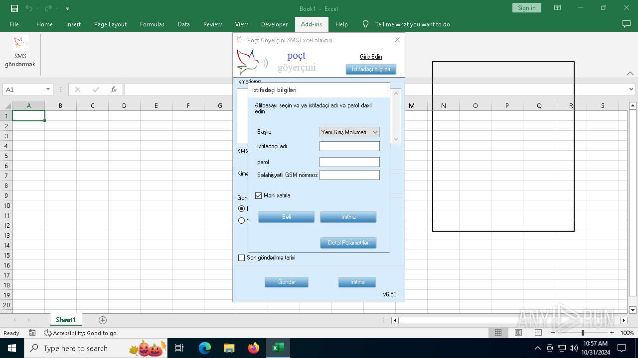The width and height of the screenshot is (638, 358).
Task: Select the second radio button option
Action: tap(242, 221)
